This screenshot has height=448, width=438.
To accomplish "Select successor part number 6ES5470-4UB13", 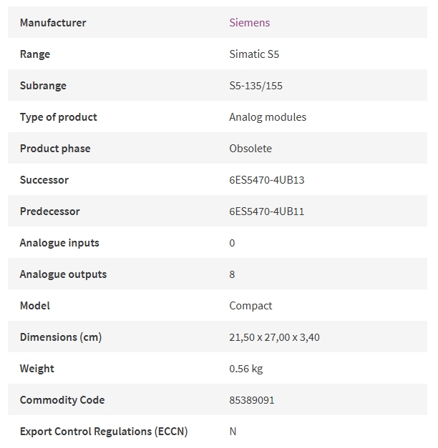I will (266, 180).
